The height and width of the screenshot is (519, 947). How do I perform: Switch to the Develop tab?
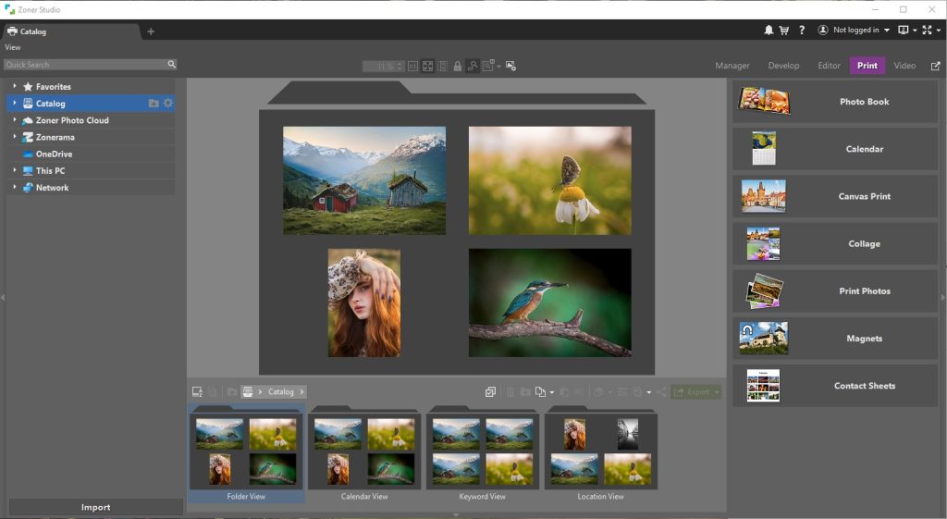coord(783,66)
